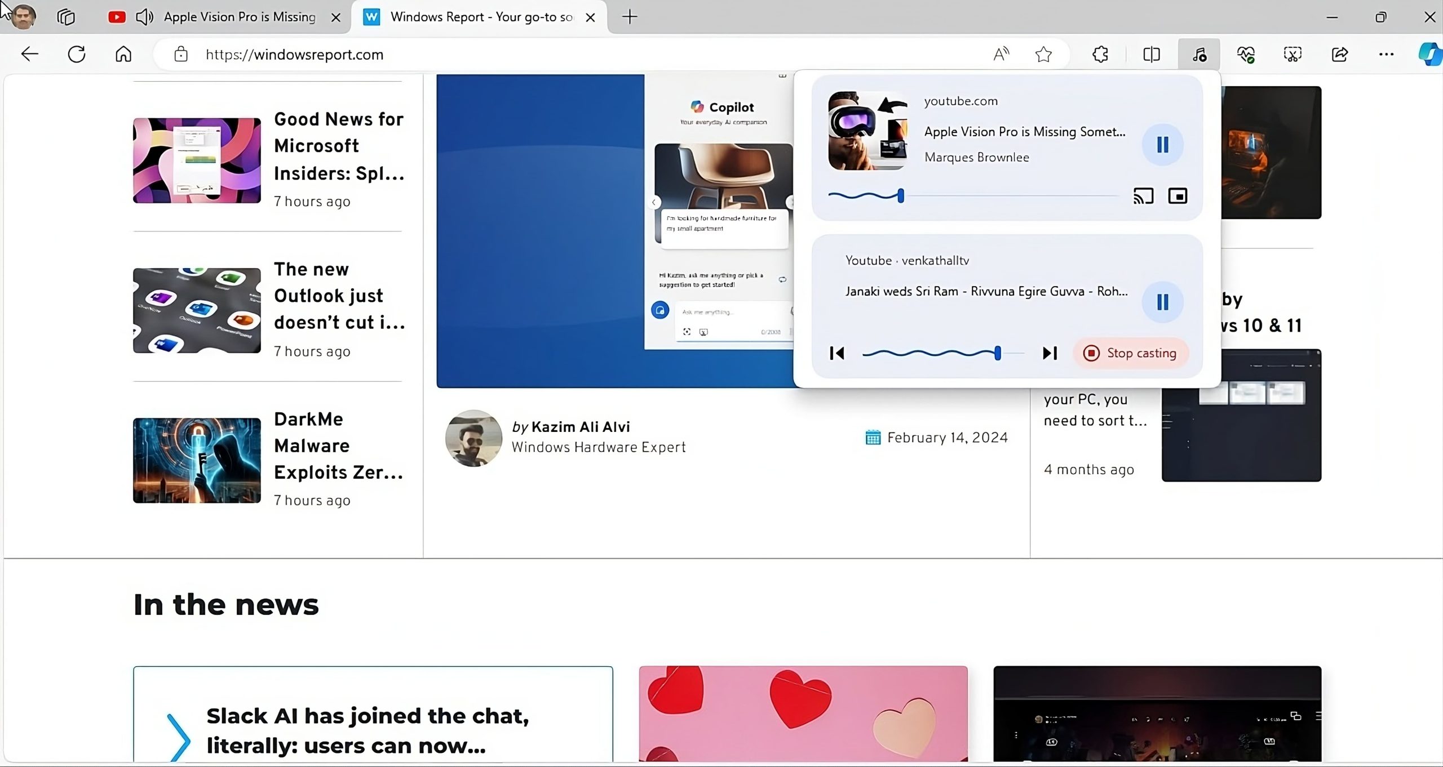Viewport: 1443px width, 767px height.
Task: Click the youtube.com source label
Action: tap(961, 101)
